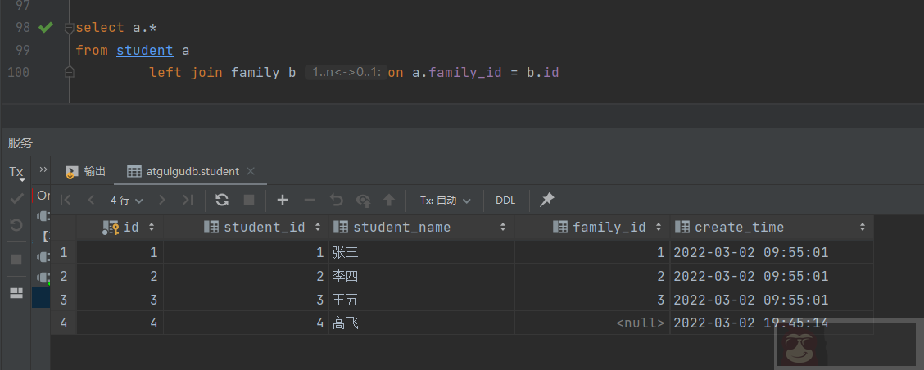Expand hidden tree with double chevron
Screen dimensions: 924x370
pyautogui.click(x=43, y=169)
